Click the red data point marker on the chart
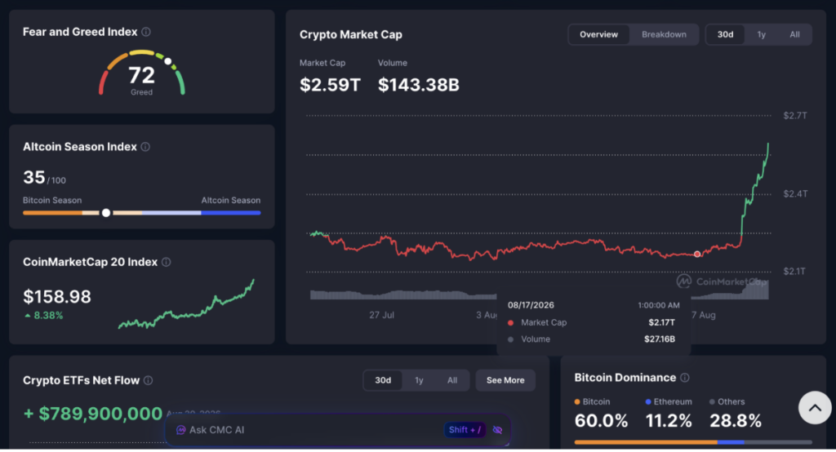 tap(697, 255)
